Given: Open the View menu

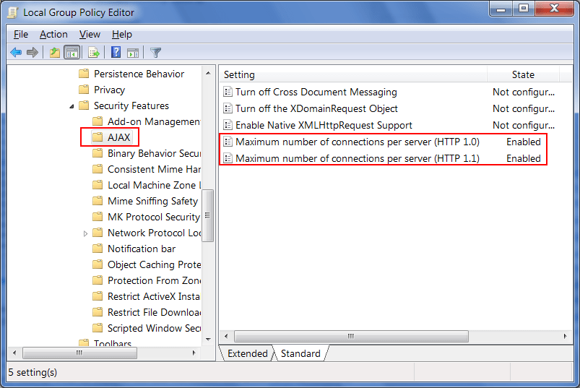Looking at the screenshot, I should click(90, 35).
